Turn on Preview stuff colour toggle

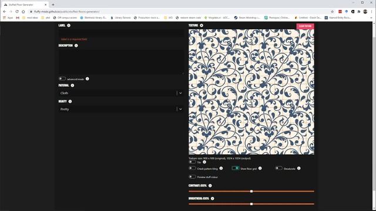(192, 177)
